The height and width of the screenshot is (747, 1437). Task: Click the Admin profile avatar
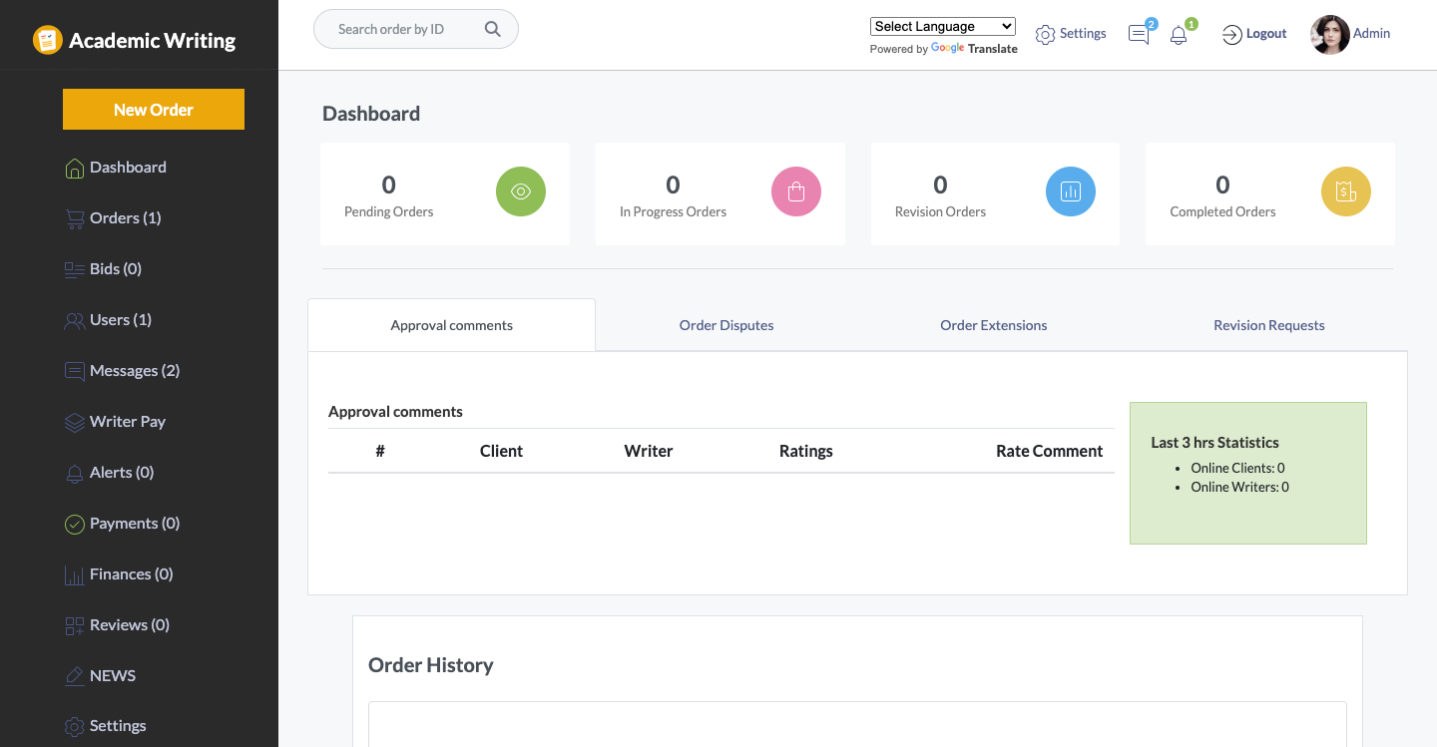click(1327, 33)
